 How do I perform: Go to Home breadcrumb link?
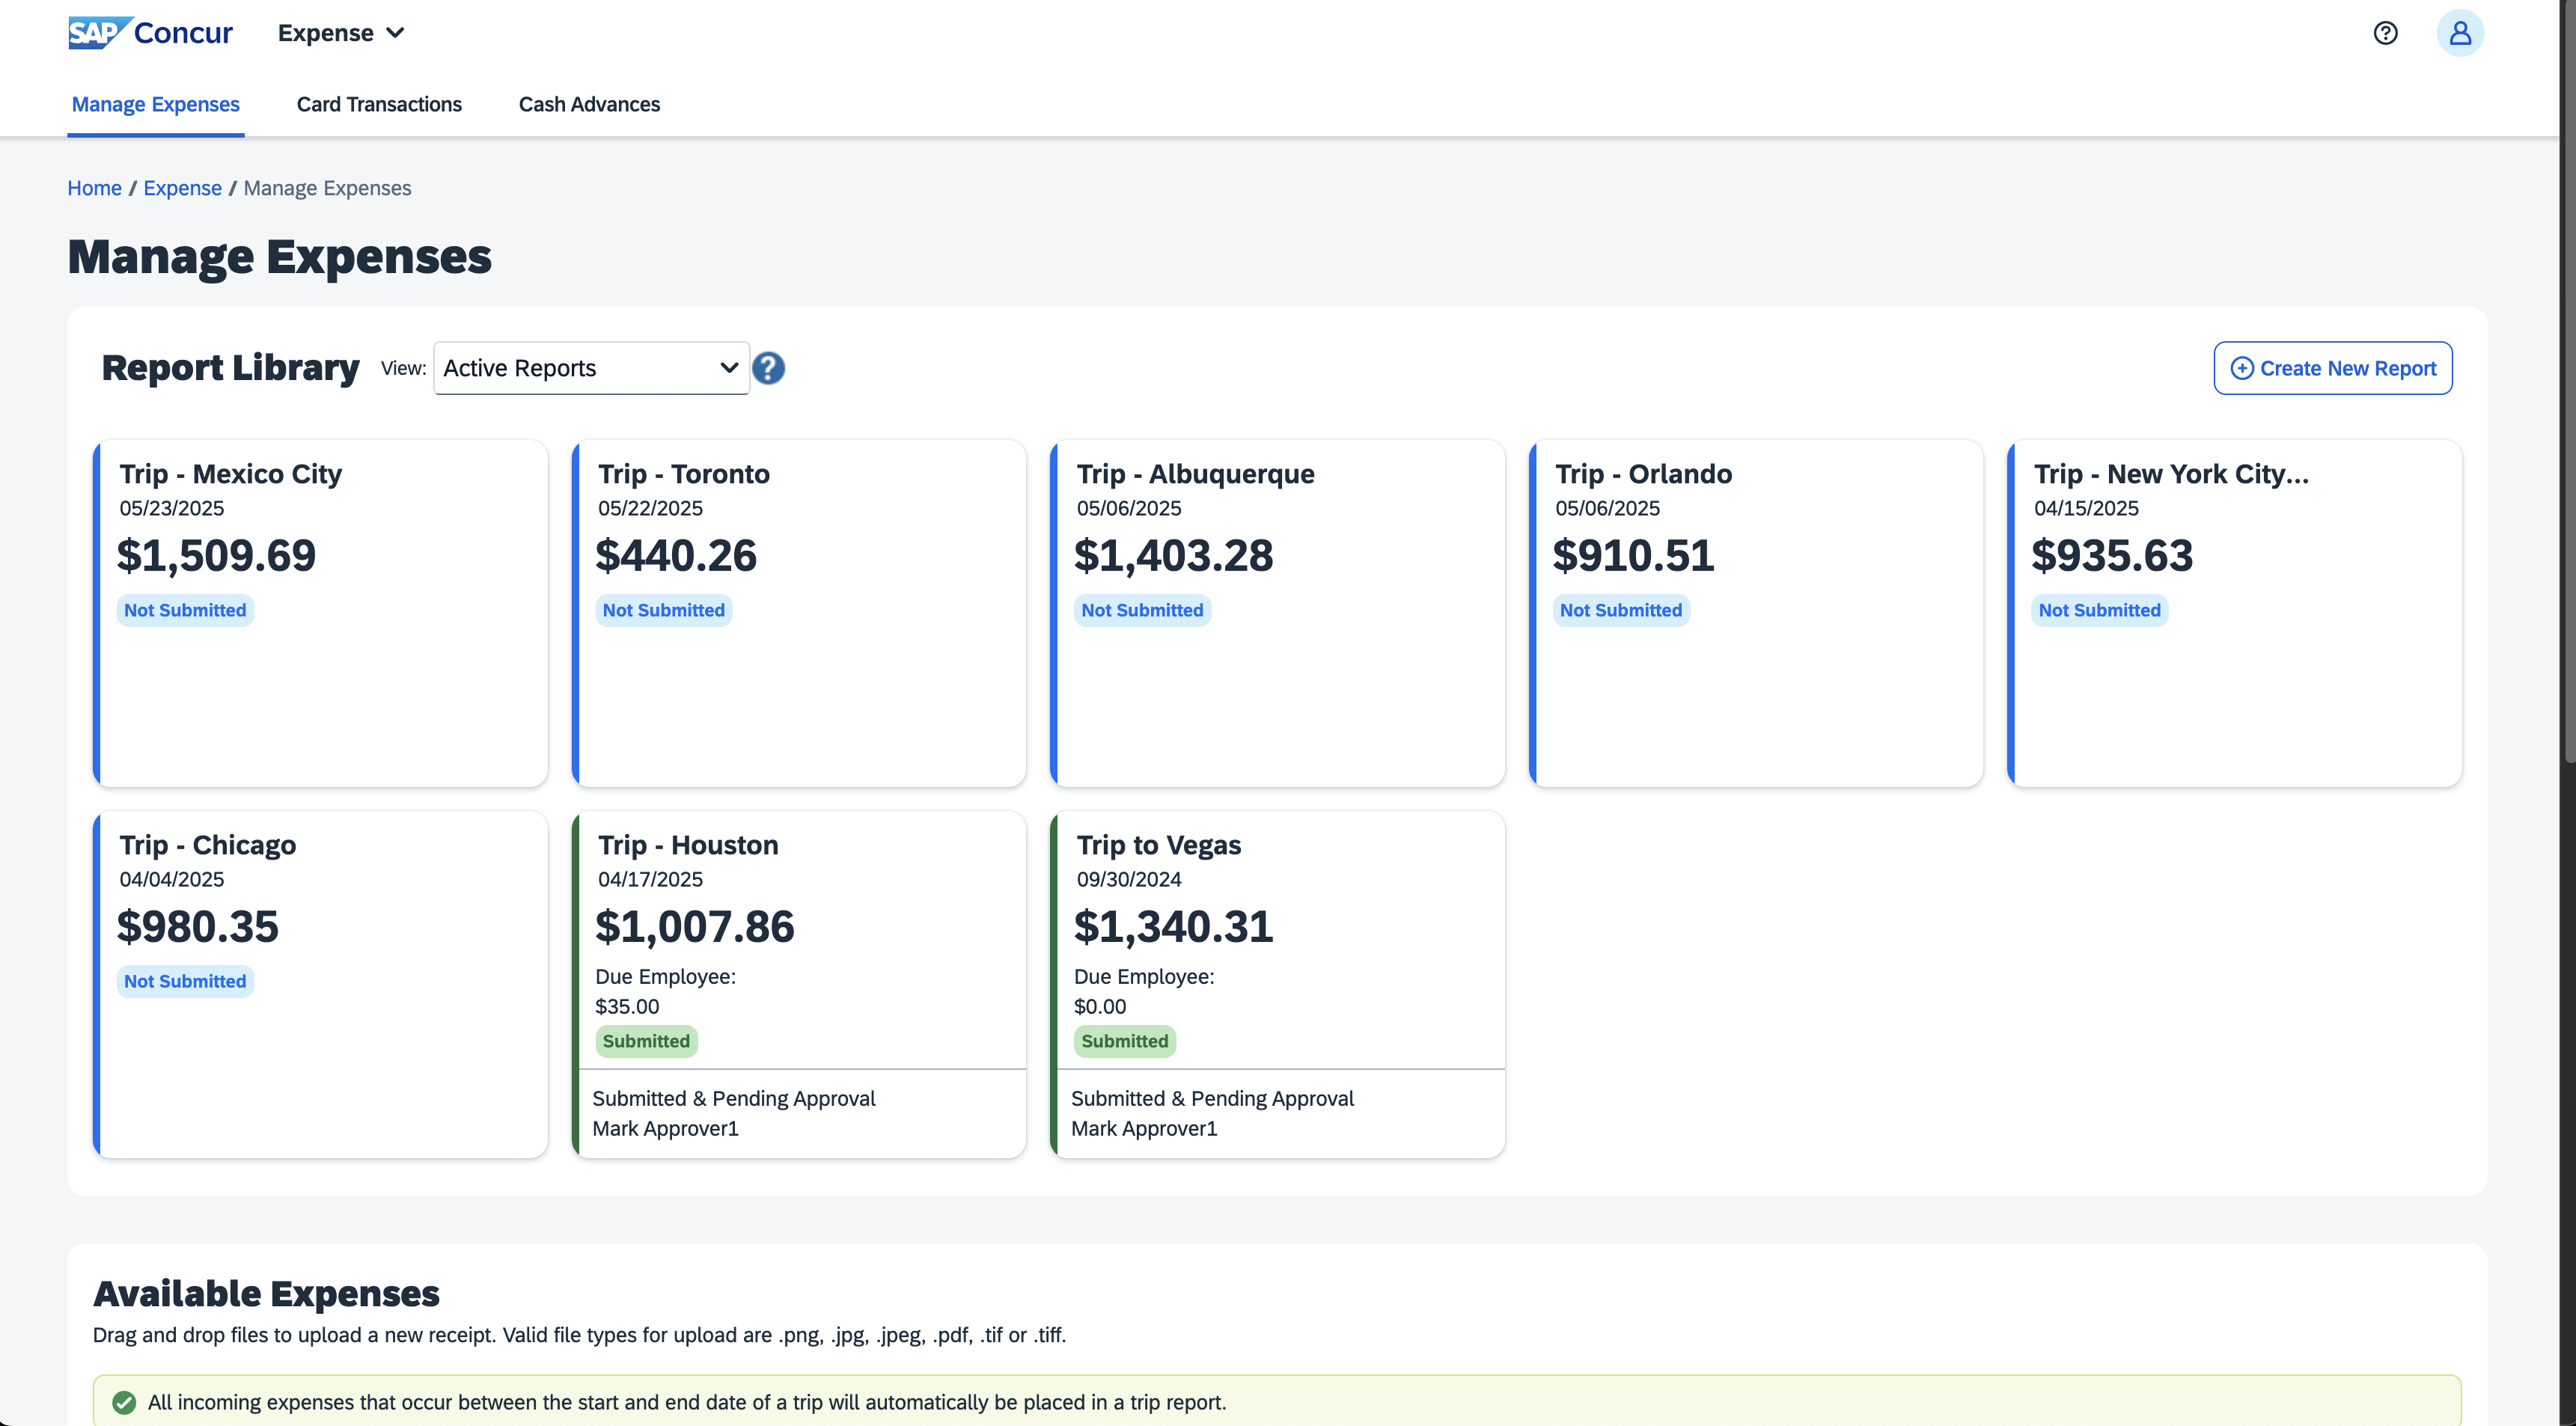click(94, 188)
